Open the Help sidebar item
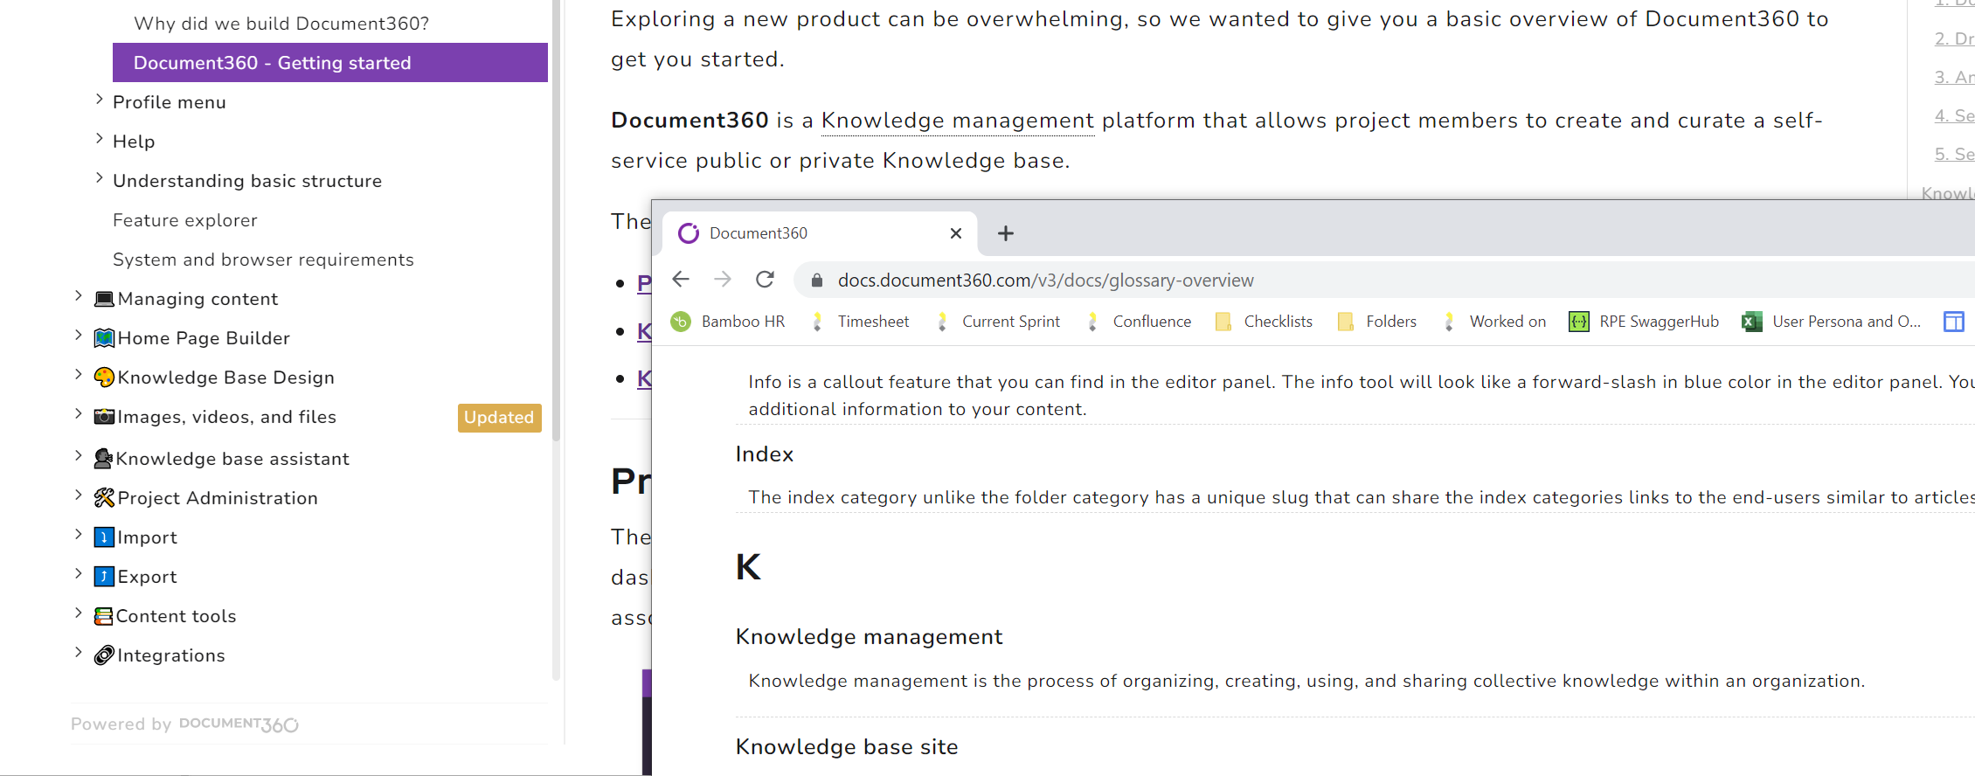This screenshot has width=1975, height=776. tap(134, 142)
